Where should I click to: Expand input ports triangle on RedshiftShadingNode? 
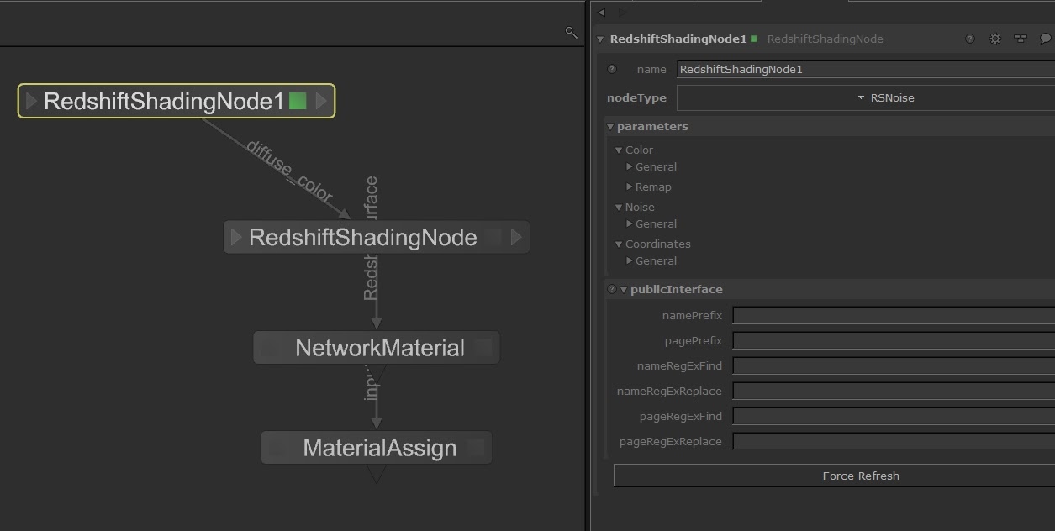click(236, 237)
